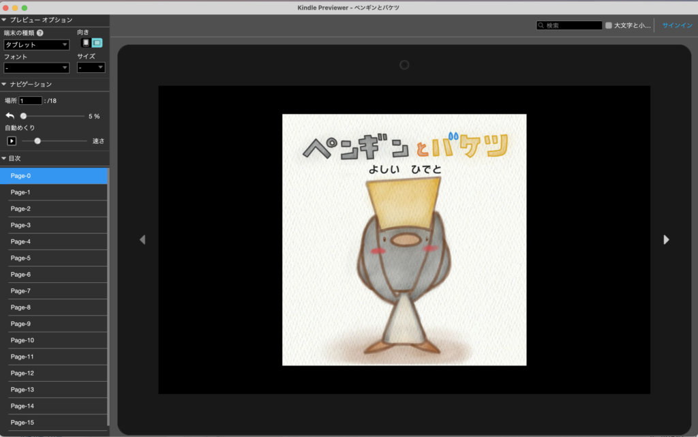Image resolution: width=698 pixels, height=437 pixels.
Task: Open Page-8 from the contents list
Action: tap(53, 307)
